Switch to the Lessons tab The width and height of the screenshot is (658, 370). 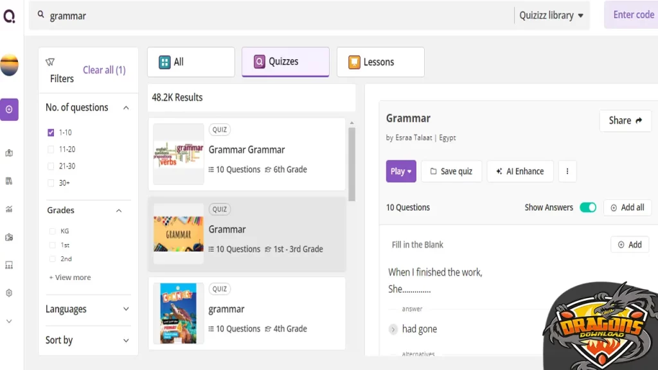point(380,62)
